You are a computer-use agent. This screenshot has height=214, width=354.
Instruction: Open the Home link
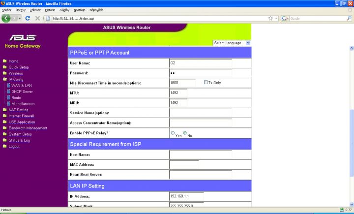tap(13, 61)
